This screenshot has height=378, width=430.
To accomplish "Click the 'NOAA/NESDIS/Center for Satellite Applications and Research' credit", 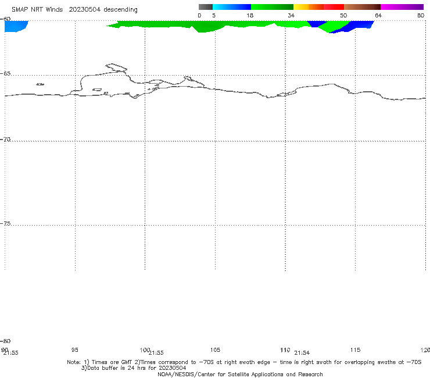I will click(240, 374).
